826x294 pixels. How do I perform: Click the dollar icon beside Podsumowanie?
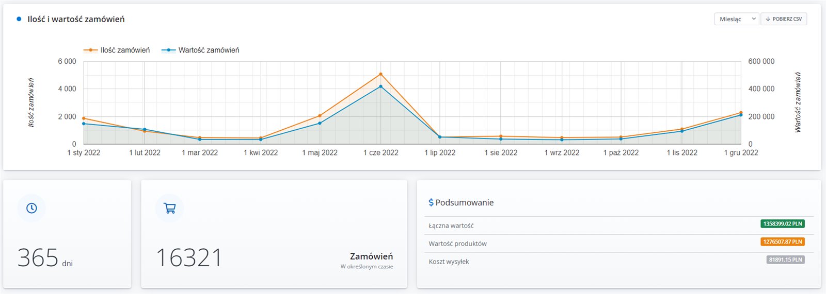pos(431,203)
